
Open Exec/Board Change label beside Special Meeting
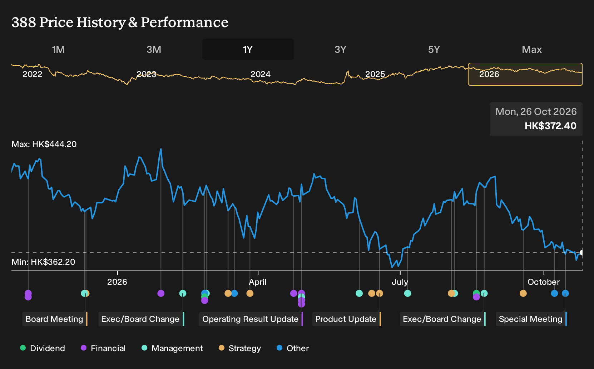pyautogui.click(x=443, y=319)
